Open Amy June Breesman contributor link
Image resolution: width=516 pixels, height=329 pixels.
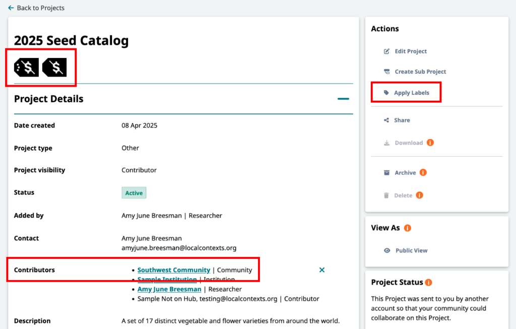169,289
